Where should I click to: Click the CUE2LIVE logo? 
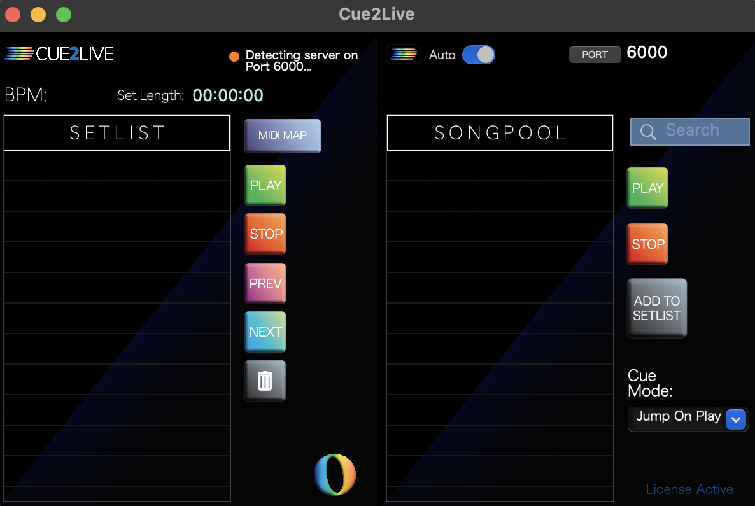coord(59,54)
